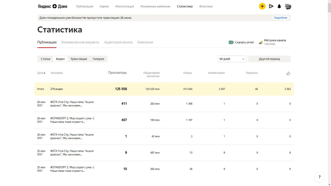
Task: Sort by the thumbs-up likes column
Action: pos(289,74)
